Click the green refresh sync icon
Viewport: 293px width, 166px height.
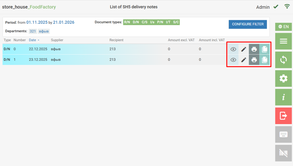283,60
